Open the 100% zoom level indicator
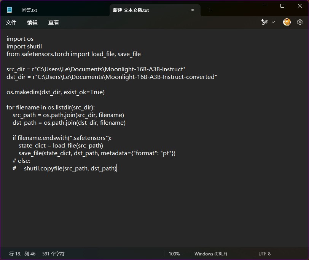The image size is (309, 260). click(174, 254)
